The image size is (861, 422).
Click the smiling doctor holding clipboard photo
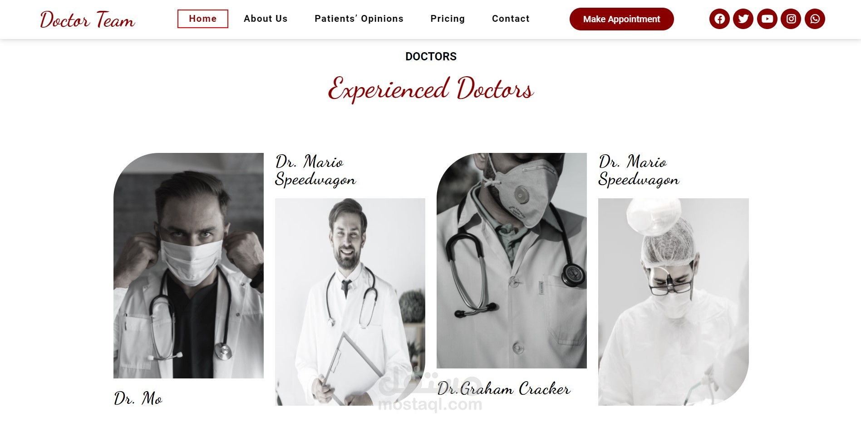[x=350, y=302]
